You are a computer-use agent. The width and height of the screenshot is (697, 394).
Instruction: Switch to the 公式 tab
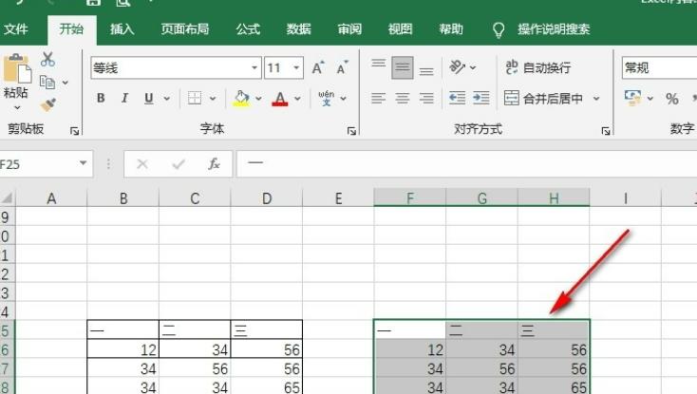248,29
